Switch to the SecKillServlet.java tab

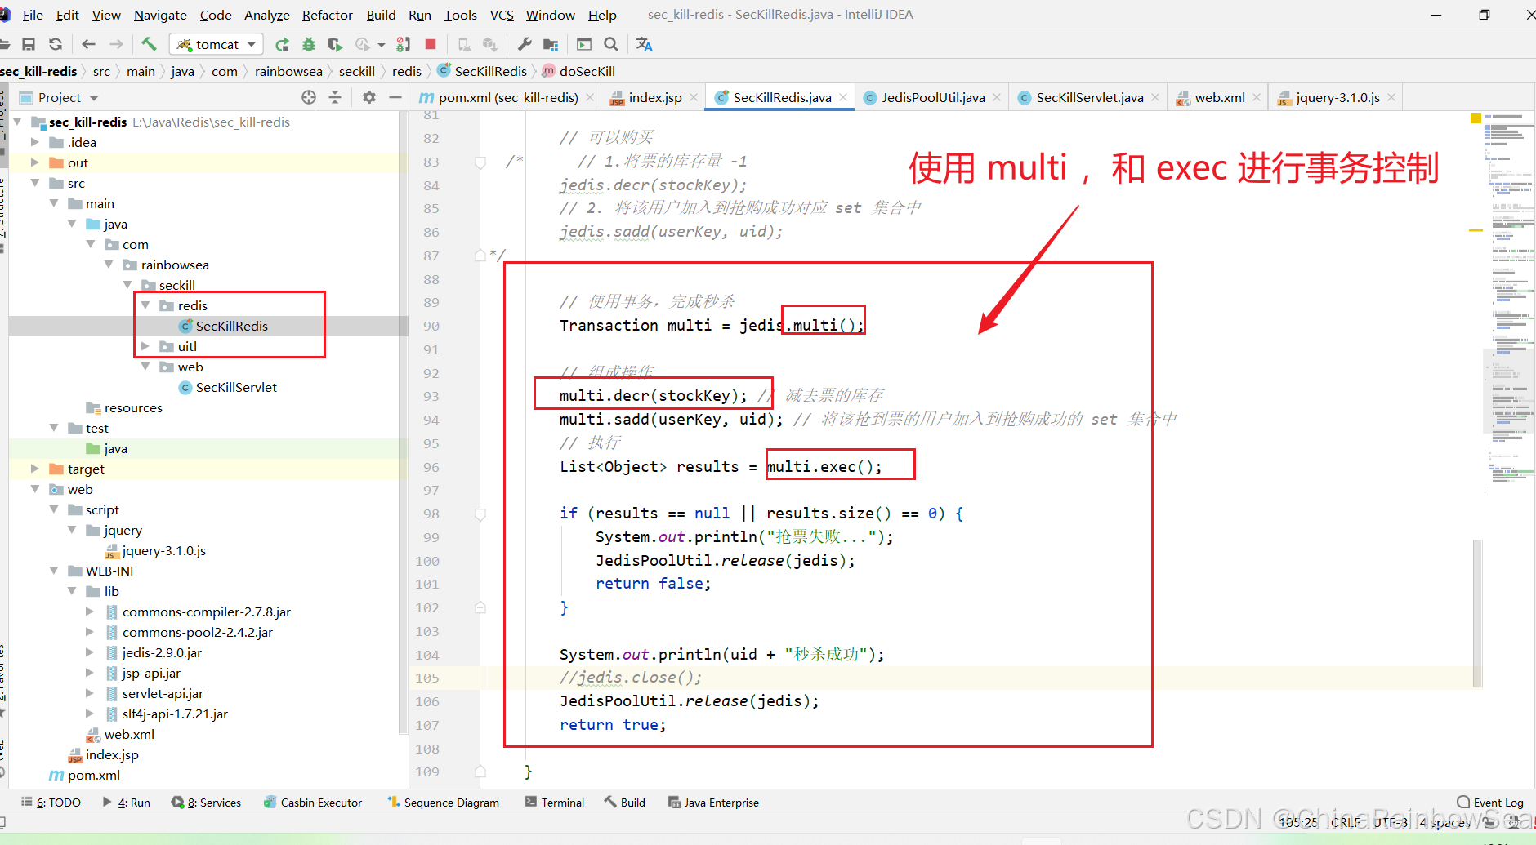(x=1089, y=97)
